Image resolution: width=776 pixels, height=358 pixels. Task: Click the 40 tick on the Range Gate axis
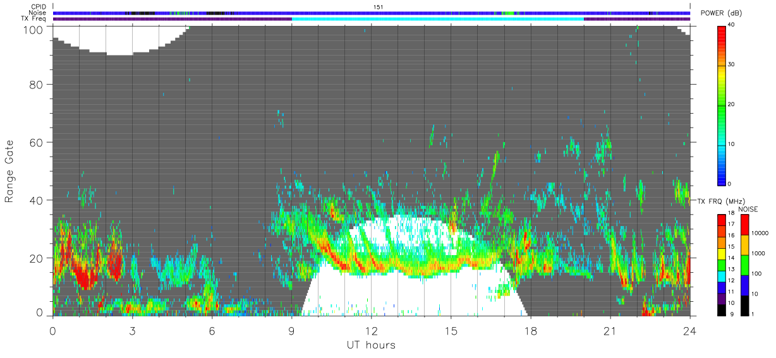click(x=37, y=200)
